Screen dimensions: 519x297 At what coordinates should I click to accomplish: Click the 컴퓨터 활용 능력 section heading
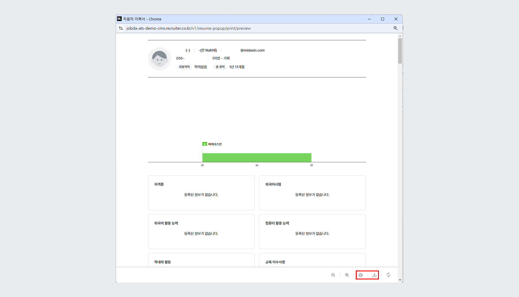click(277, 223)
